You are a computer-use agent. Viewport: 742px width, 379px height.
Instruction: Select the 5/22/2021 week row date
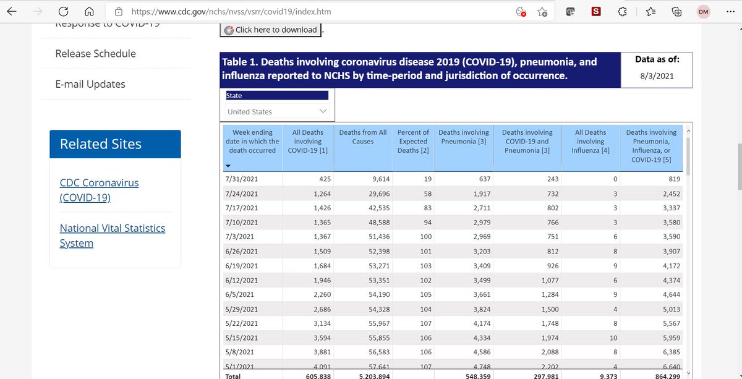pos(241,323)
